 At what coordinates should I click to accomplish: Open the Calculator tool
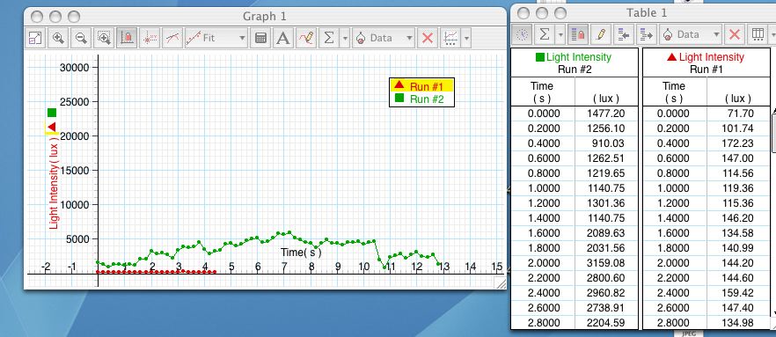(x=260, y=38)
